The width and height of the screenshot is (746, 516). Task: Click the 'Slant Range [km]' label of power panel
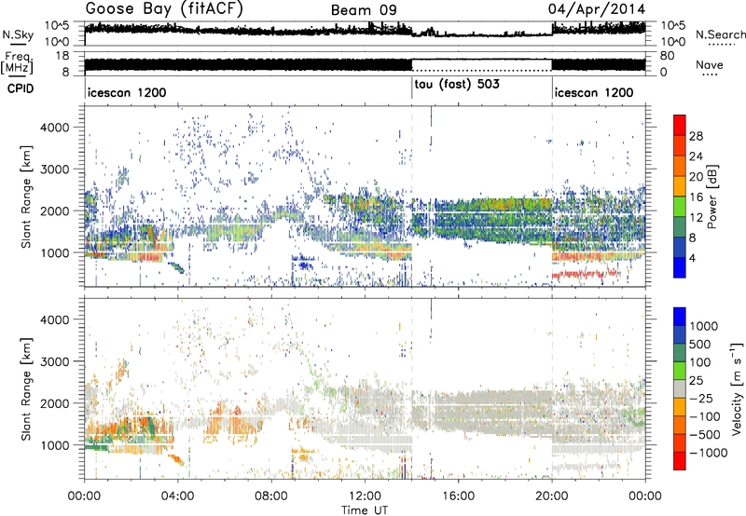point(26,197)
